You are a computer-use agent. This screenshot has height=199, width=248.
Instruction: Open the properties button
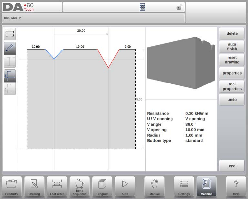232,73
